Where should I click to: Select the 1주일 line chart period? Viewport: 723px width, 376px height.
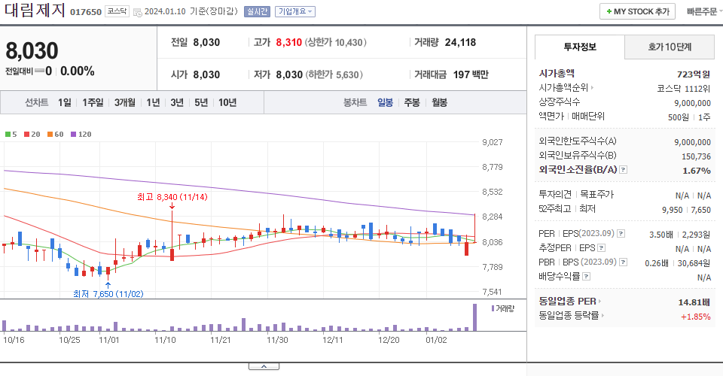tap(93, 102)
